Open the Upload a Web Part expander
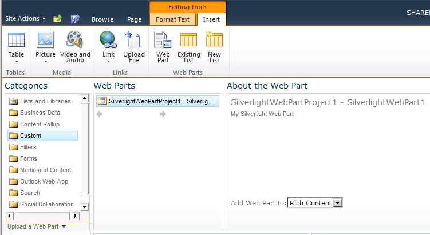This screenshot has height=235, width=430. (37, 226)
